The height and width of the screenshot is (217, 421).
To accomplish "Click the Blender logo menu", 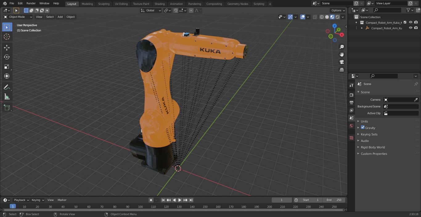I will point(5,3).
